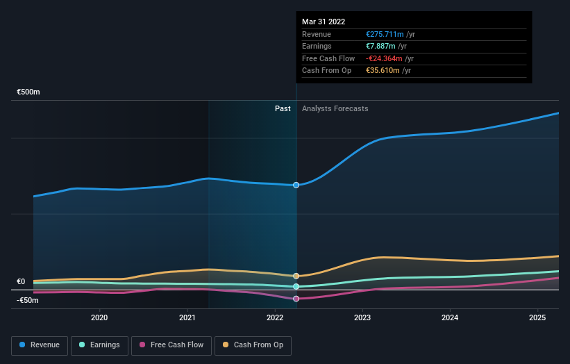570x364 pixels.
Task: Toggle the Free Cash Flow legend button
Action: (171, 345)
